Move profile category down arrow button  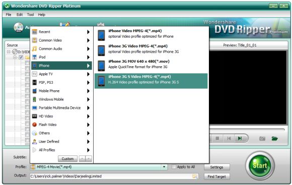point(89,158)
